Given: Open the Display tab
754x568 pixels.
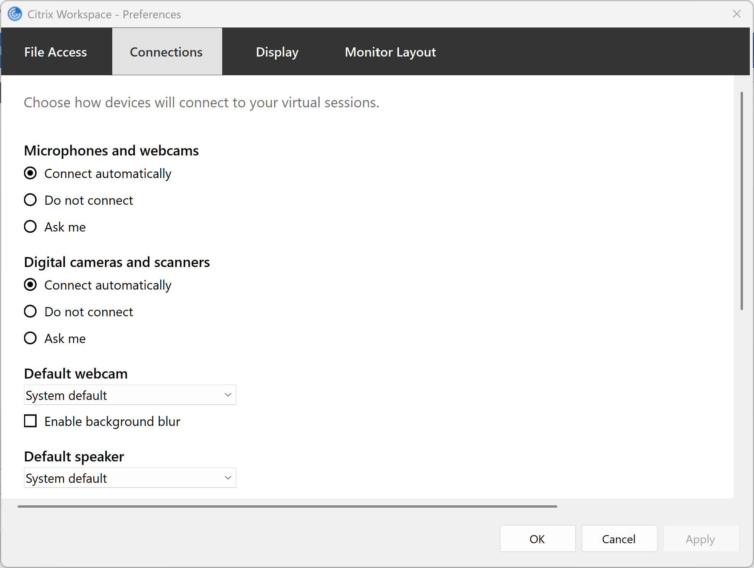Looking at the screenshot, I should tap(277, 52).
